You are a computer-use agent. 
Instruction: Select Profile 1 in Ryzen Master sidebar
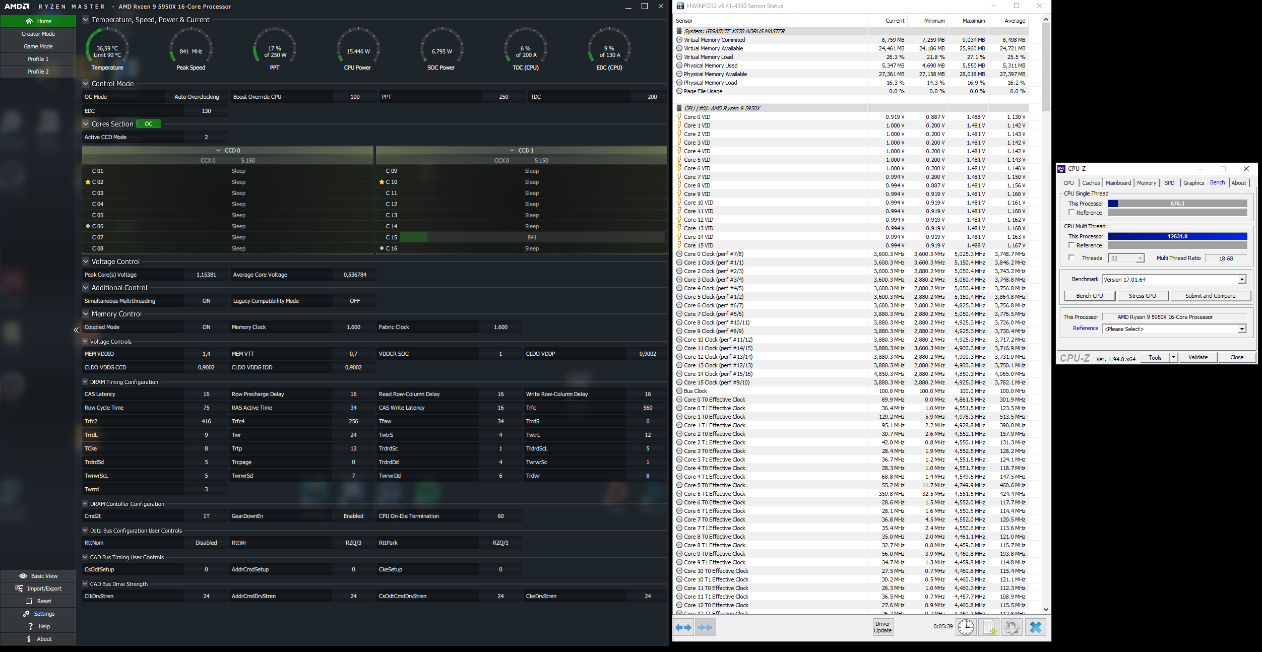tap(38, 59)
